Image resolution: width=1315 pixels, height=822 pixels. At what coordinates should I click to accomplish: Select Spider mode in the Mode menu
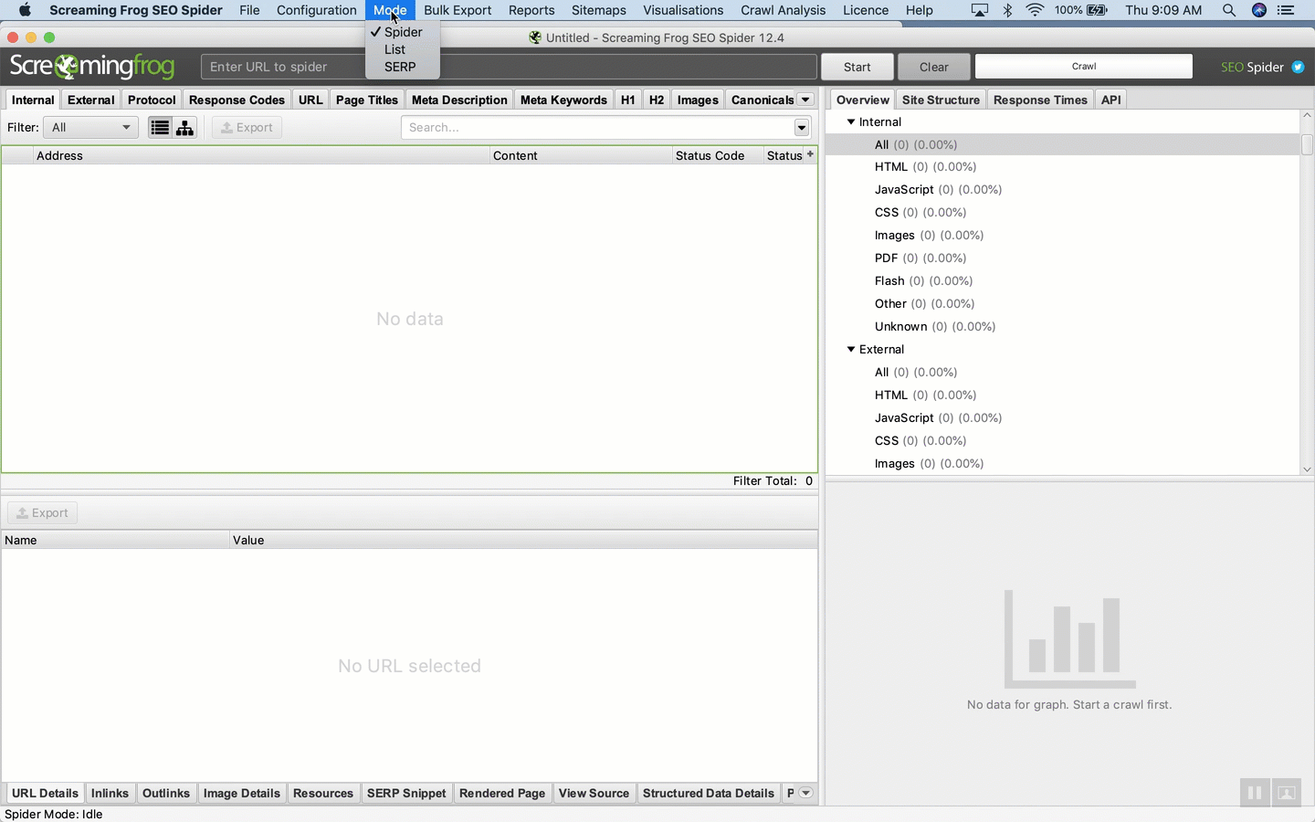click(x=403, y=32)
